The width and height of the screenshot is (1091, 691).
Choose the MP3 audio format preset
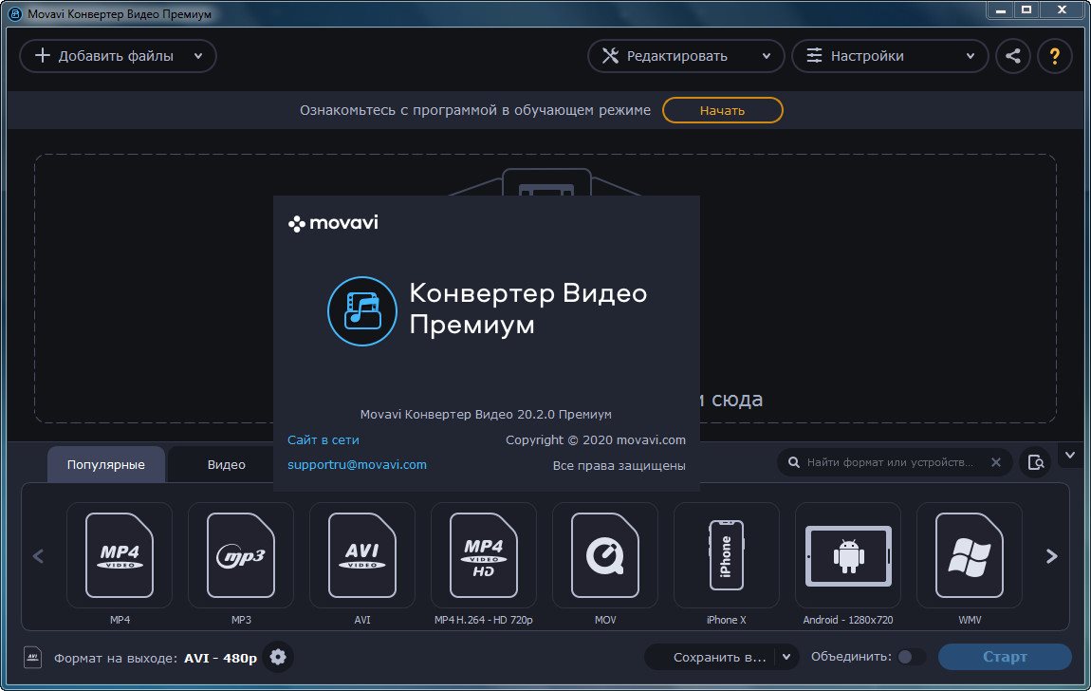click(241, 555)
